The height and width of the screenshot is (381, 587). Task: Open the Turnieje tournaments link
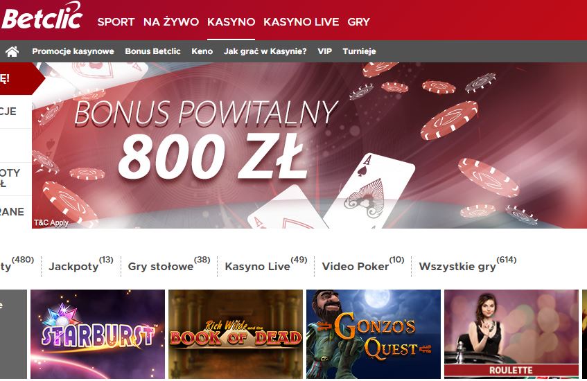point(359,51)
